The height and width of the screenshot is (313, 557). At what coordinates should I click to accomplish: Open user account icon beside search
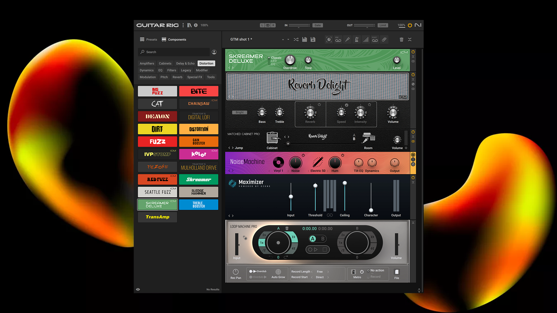(x=214, y=52)
